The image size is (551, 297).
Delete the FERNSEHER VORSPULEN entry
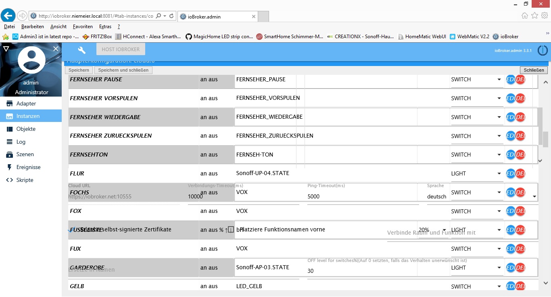coord(520,99)
